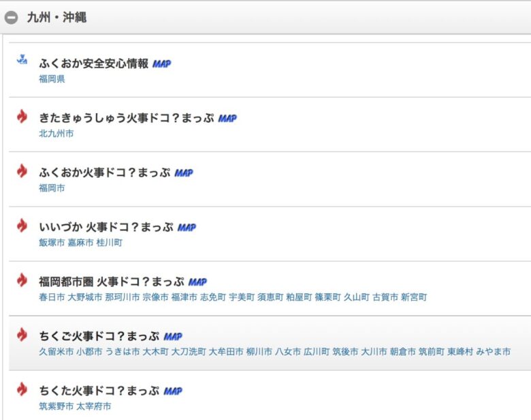Click MAP badge next to ふくおか火事ドコ？まっぷ
The width and height of the screenshot is (531, 420).
tap(184, 172)
